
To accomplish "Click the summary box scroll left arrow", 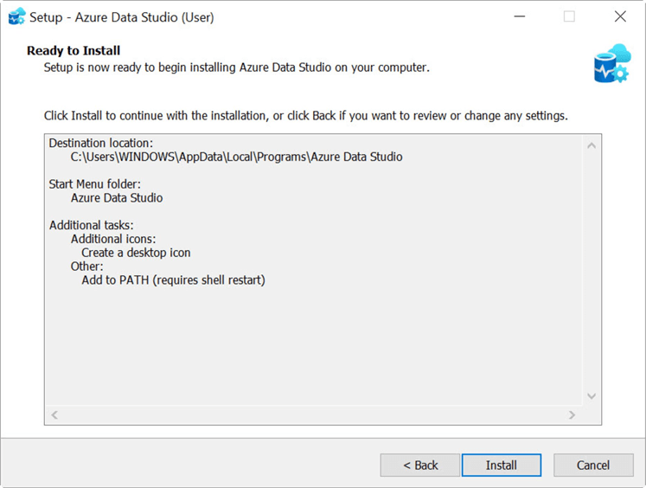I will (x=54, y=414).
